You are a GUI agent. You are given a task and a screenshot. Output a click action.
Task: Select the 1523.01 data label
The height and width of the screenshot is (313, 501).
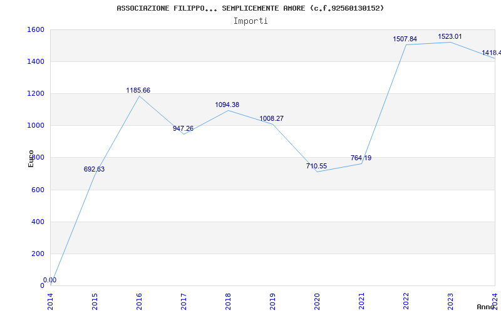[450, 37]
